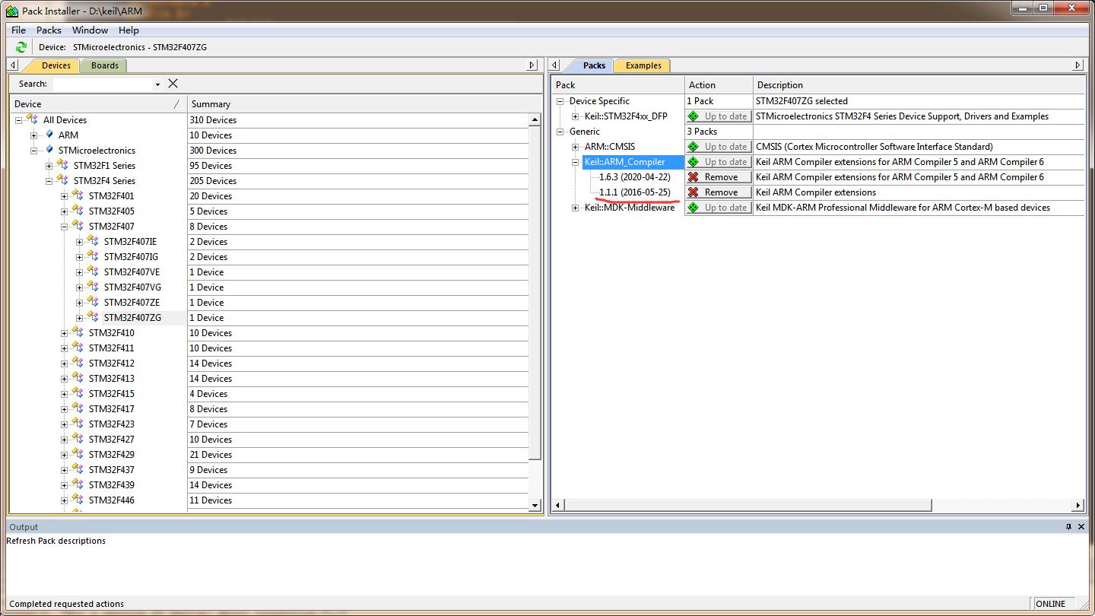The height and width of the screenshot is (616, 1095).
Task: Click left tab-scroll arrow in Devices pane
Action: (14, 65)
